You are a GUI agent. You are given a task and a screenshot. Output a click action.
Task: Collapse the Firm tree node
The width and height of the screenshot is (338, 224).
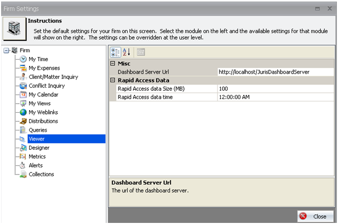tap(6, 50)
